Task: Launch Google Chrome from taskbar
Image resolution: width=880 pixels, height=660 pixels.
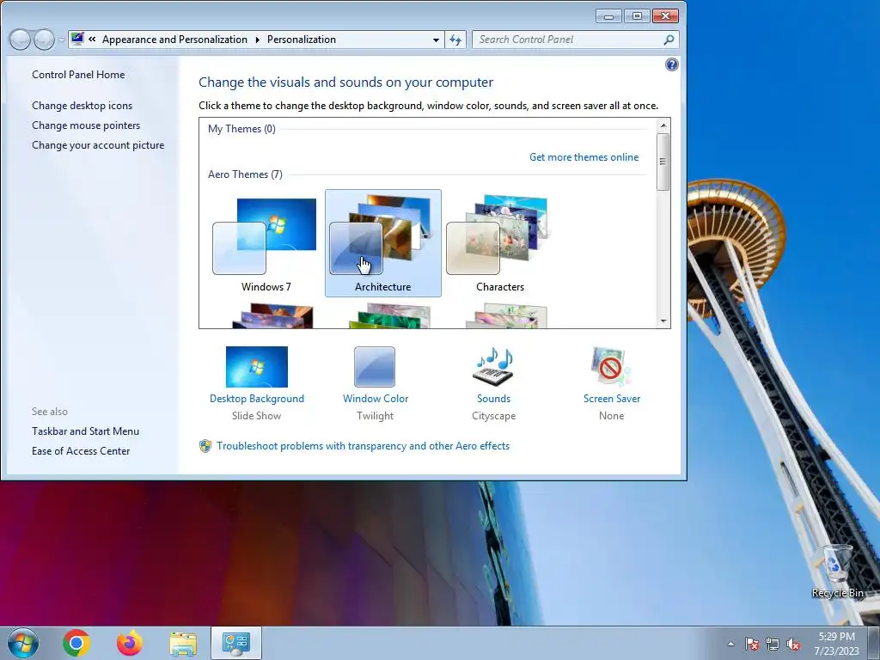Action: coord(76,643)
